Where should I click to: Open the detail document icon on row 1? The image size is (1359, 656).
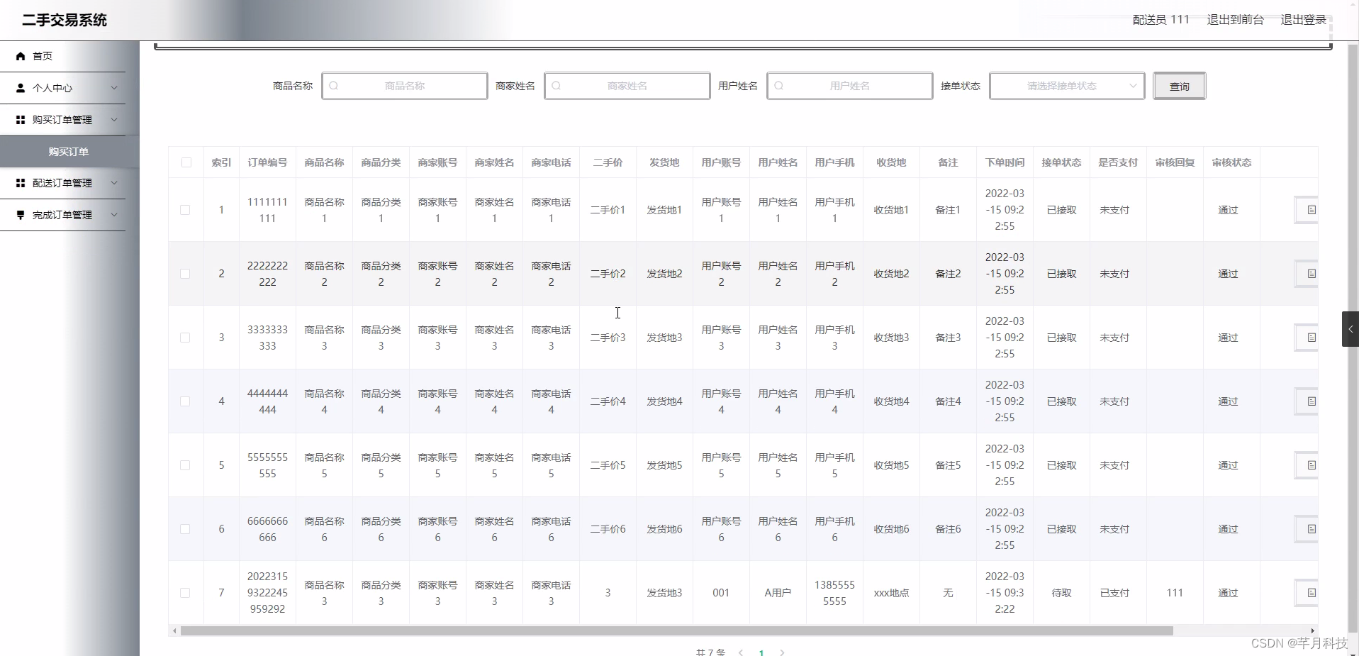coord(1311,209)
